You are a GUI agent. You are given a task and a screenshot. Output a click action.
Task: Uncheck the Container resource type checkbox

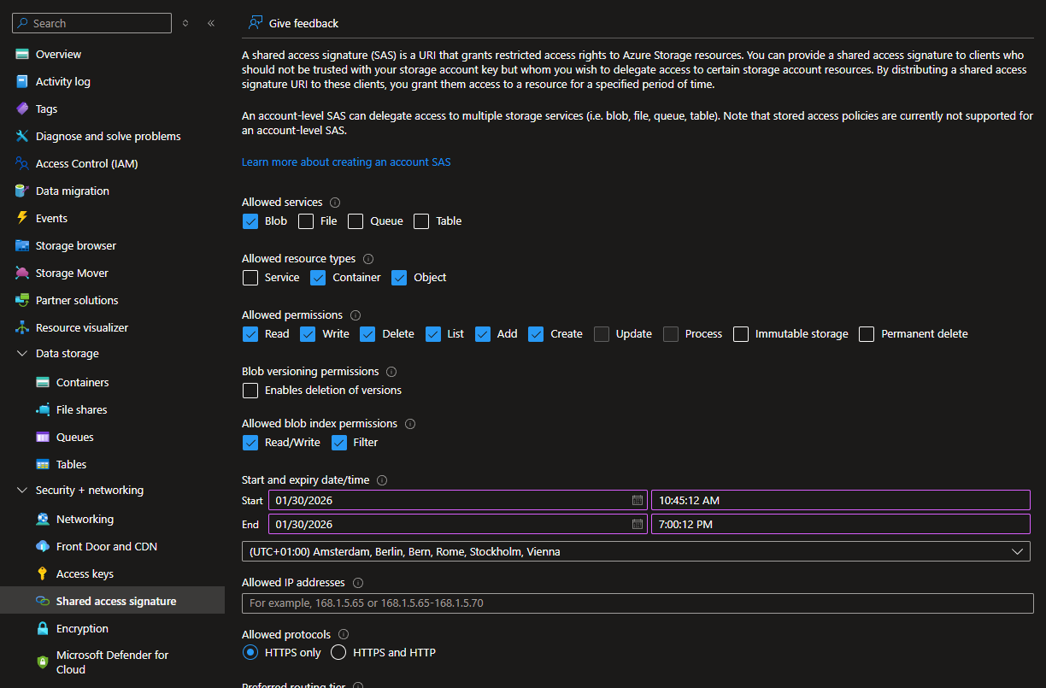pyautogui.click(x=318, y=278)
